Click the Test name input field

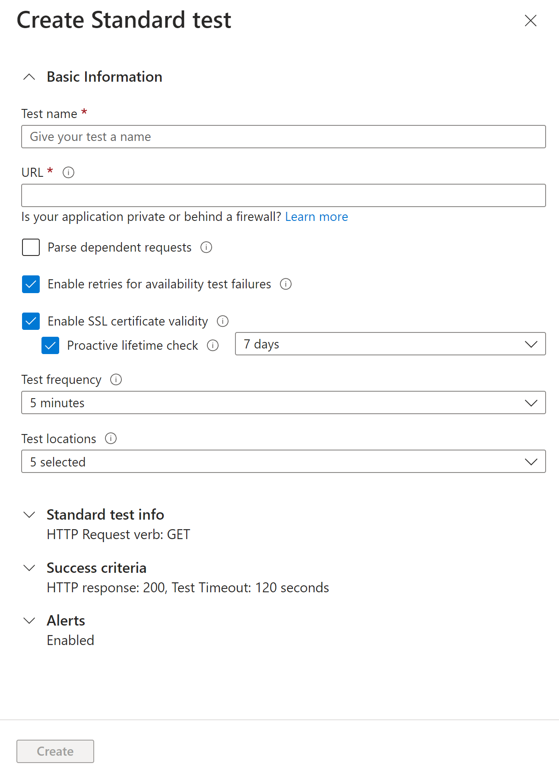[283, 137]
